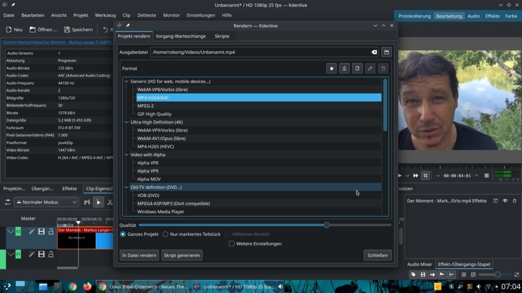Toggle the effects eye icon in effect stack
Screen dimensions: 522x293
505,201
